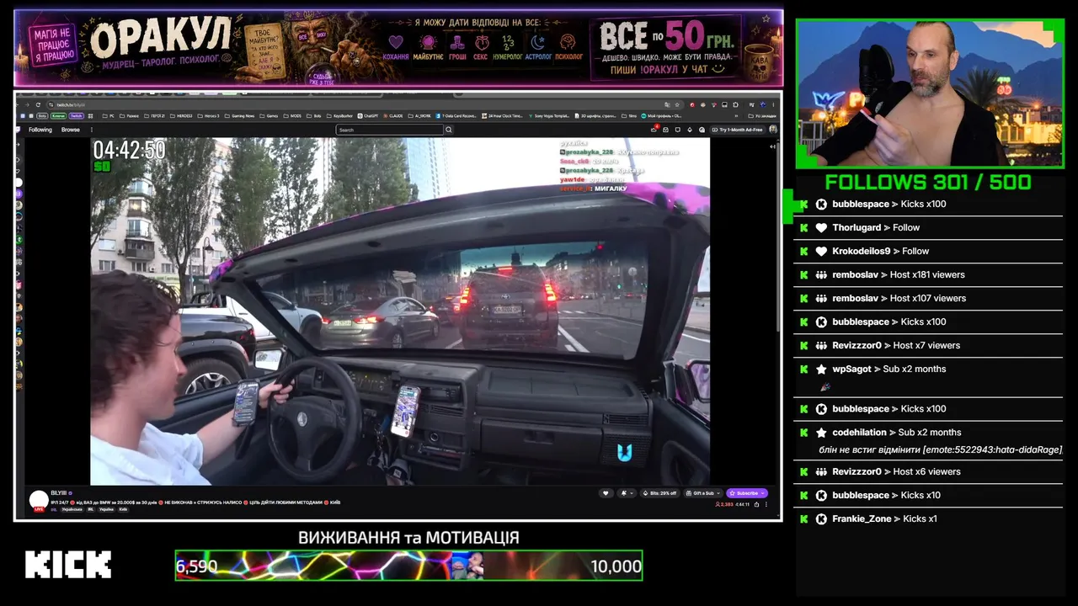Viewport: 1078px width, 606px height.
Task: Open the Heroes 3 bookmarks folder
Action: (x=208, y=116)
